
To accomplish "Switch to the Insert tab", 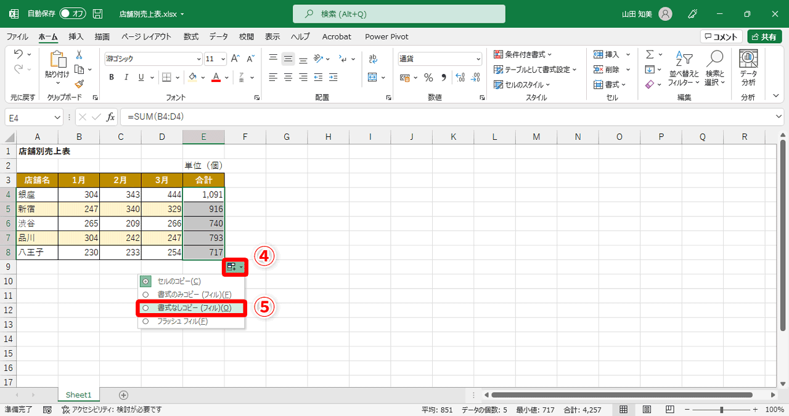I will pyautogui.click(x=76, y=36).
